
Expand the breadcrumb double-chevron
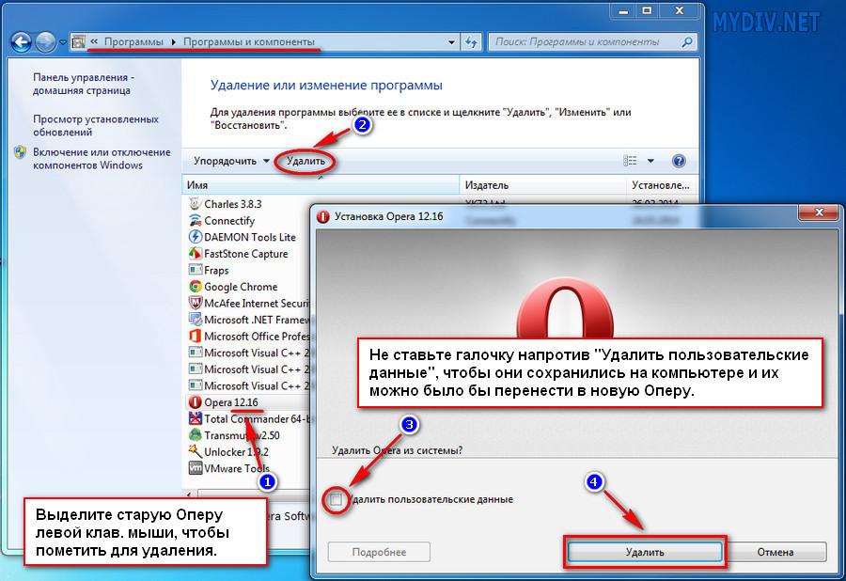pyautogui.click(x=94, y=41)
